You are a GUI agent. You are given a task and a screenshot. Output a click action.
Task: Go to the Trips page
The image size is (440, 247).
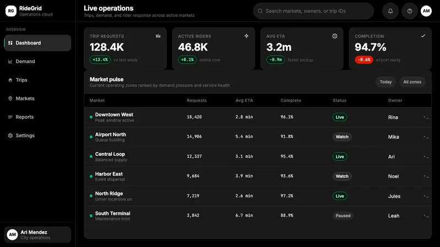coord(37,80)
